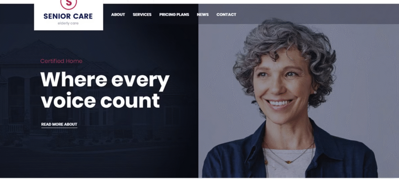Click the voice count heading line
399x179 pixels.
[x=101, y=100]
